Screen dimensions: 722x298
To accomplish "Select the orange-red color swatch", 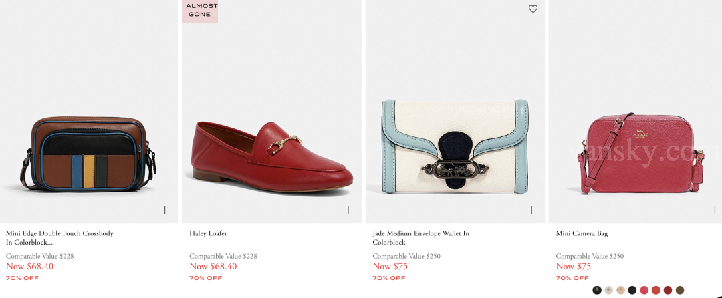I will click(x=656, y=290).
